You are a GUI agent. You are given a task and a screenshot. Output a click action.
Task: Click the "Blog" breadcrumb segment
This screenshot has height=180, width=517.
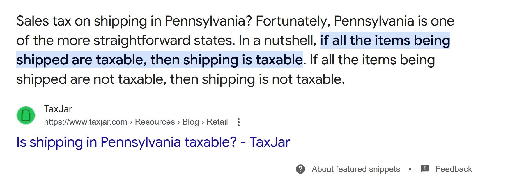[190, 122]
